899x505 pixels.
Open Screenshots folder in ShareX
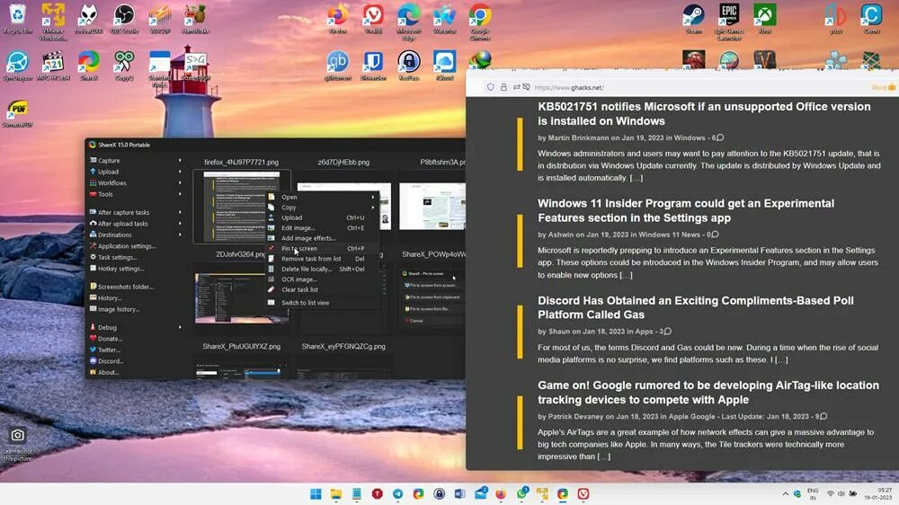pos(121,287)
